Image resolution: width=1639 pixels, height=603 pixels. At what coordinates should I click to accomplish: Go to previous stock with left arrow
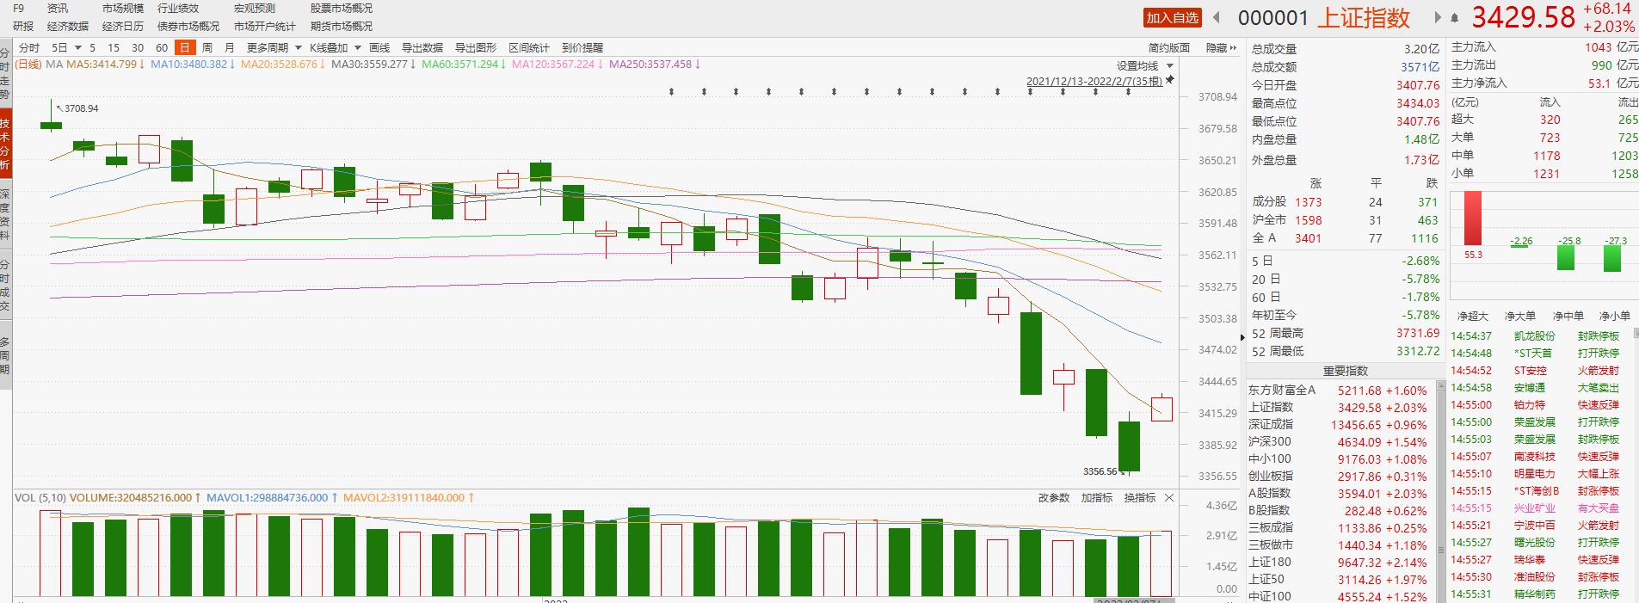pos(1217,17)
